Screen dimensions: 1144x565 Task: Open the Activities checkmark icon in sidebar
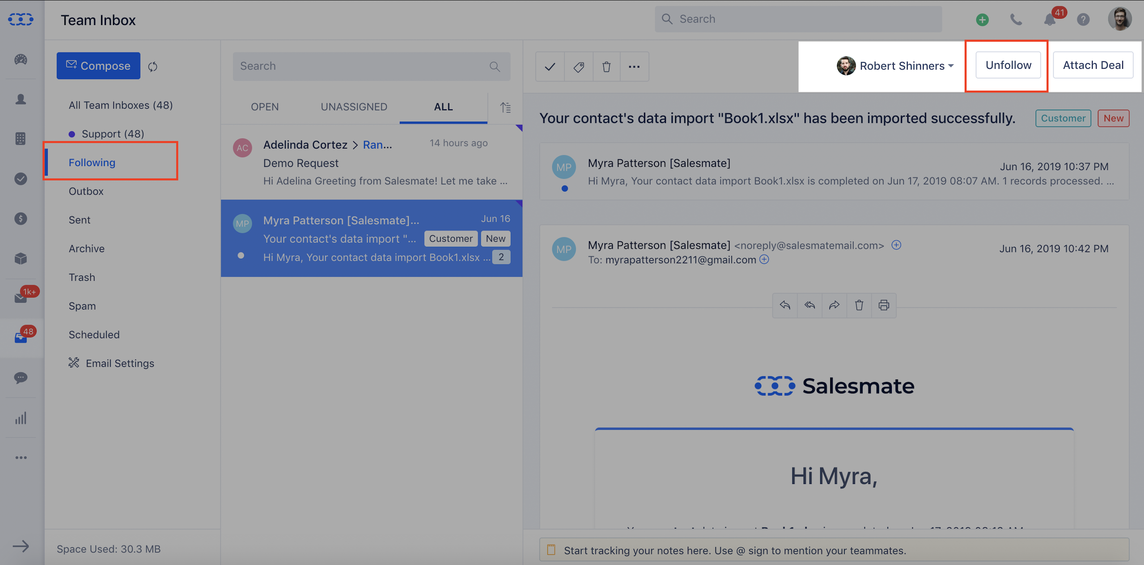click(21, 179)
